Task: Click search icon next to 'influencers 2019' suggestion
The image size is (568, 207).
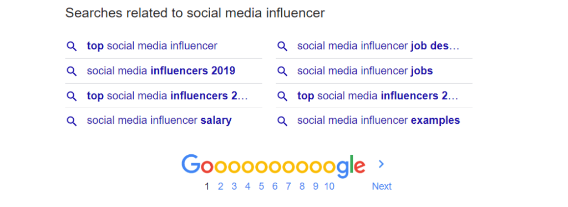Action: [x=72, y=71]
